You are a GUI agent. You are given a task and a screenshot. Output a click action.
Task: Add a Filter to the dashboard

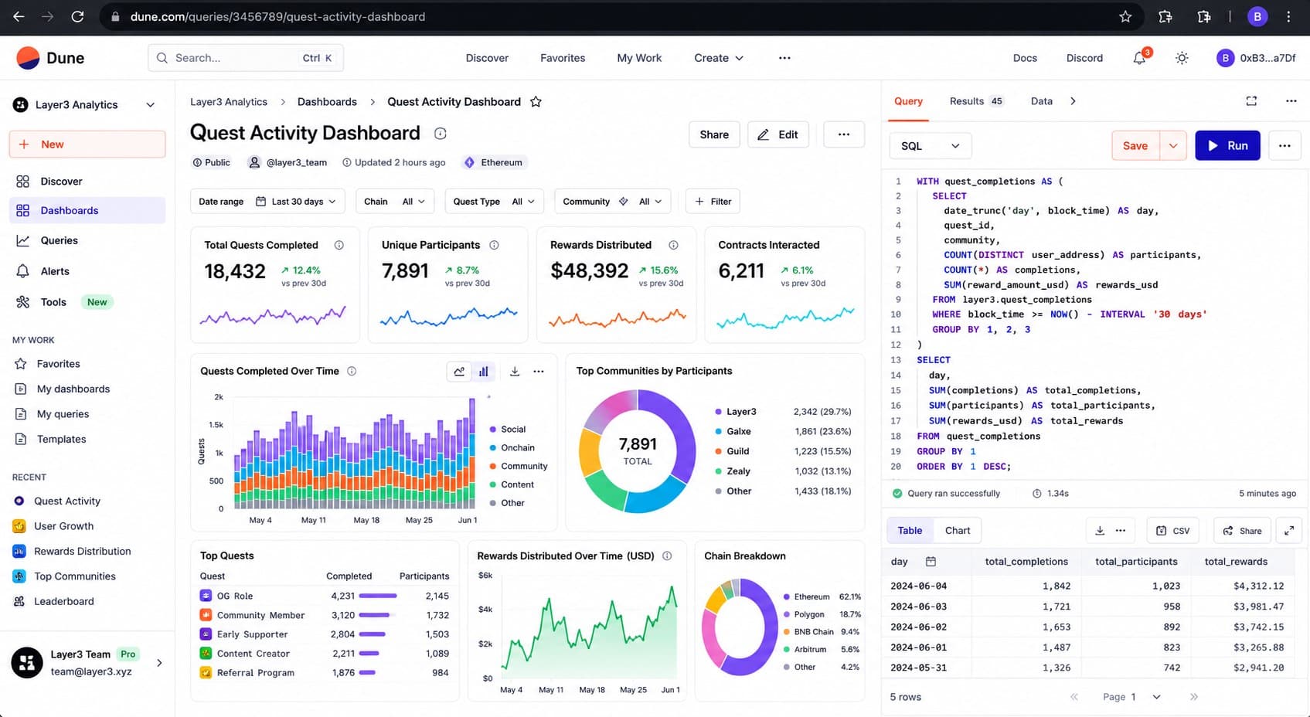713,202
